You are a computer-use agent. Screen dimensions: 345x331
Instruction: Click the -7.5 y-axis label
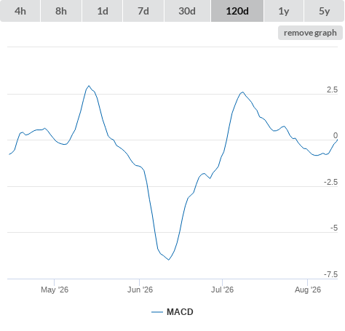330,274
